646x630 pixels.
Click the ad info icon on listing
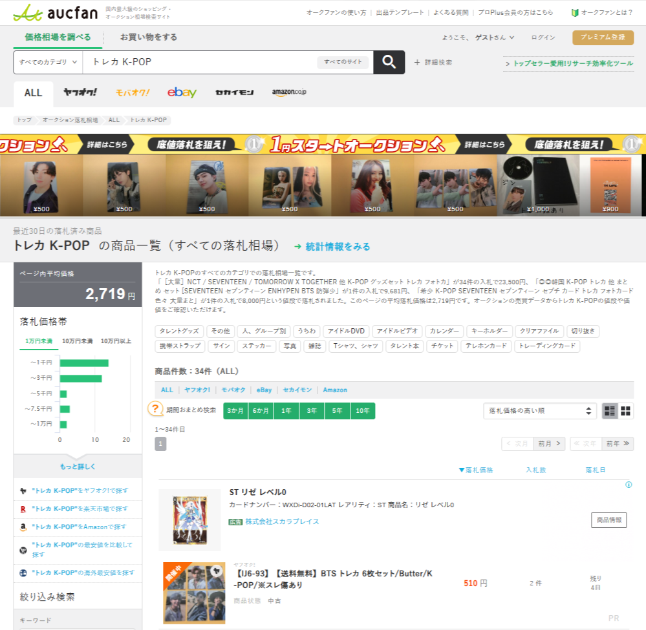click(x=628, y=485)
